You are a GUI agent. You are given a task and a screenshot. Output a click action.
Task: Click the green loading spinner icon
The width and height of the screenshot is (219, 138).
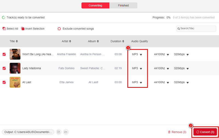tap(4, 18)
